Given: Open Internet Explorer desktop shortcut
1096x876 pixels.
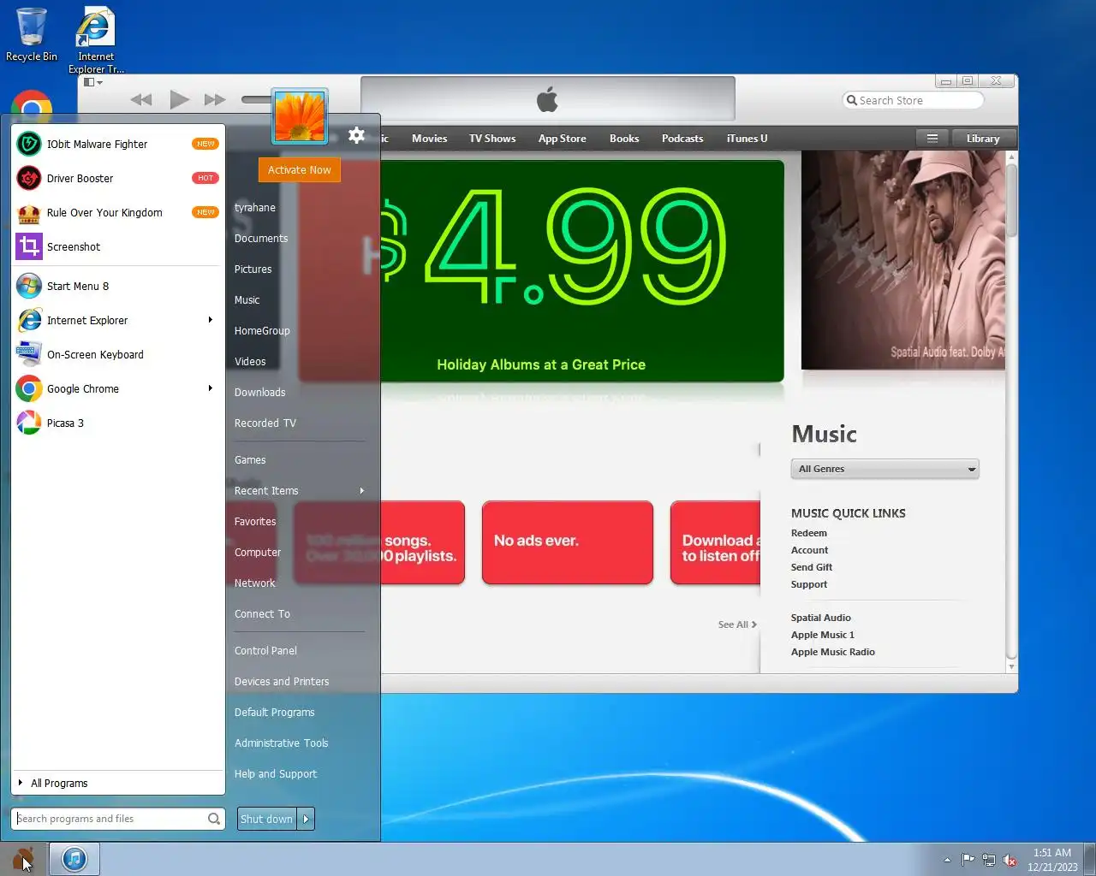Looking at the screenshot, I should click(96, 40).
